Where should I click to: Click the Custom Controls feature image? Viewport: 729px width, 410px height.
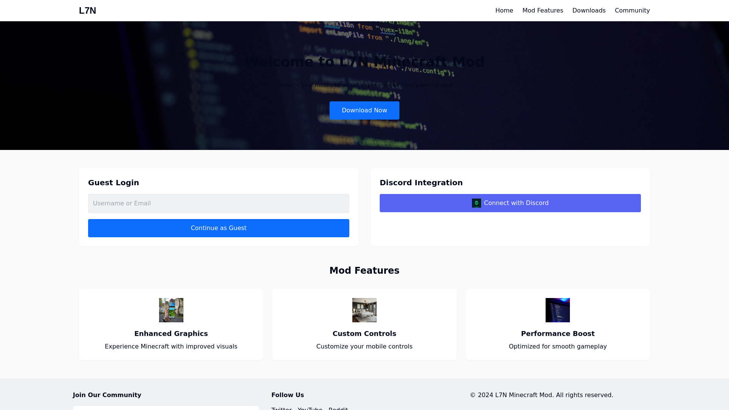[364, 310]
